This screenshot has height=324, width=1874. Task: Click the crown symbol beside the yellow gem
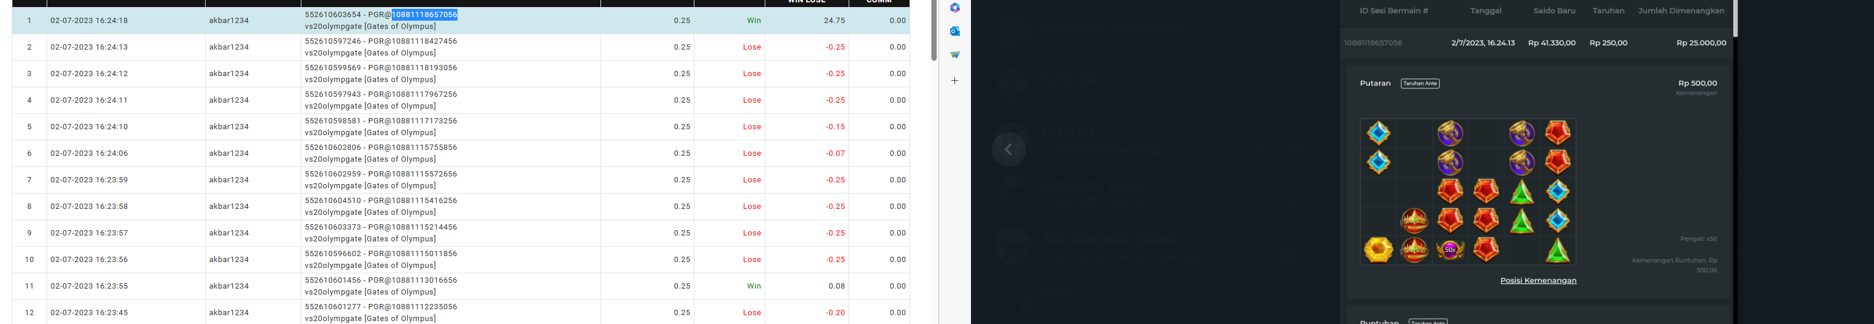click(x=1414, y=250)
